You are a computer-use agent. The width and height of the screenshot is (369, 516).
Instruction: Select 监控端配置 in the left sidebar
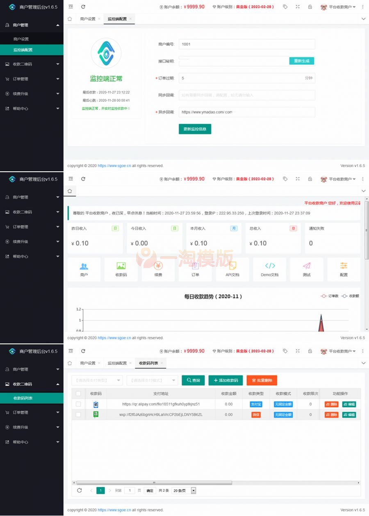(x=23, y=50)
